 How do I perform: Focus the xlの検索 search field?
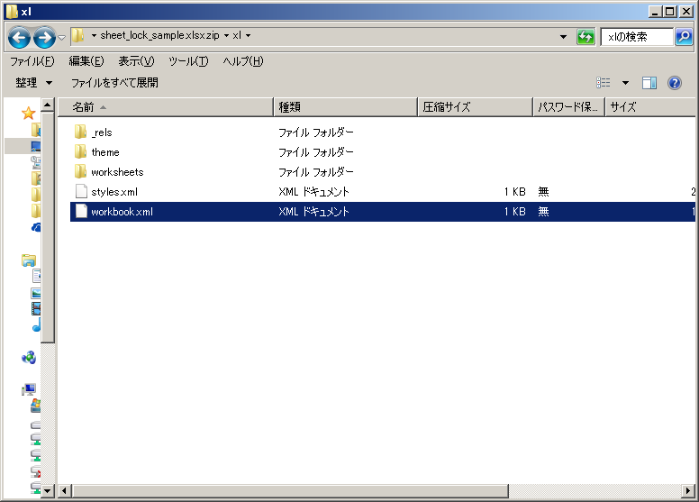pos(637,37)
